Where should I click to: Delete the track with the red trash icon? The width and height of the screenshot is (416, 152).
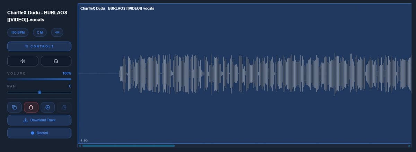click(x=31, y=107)
